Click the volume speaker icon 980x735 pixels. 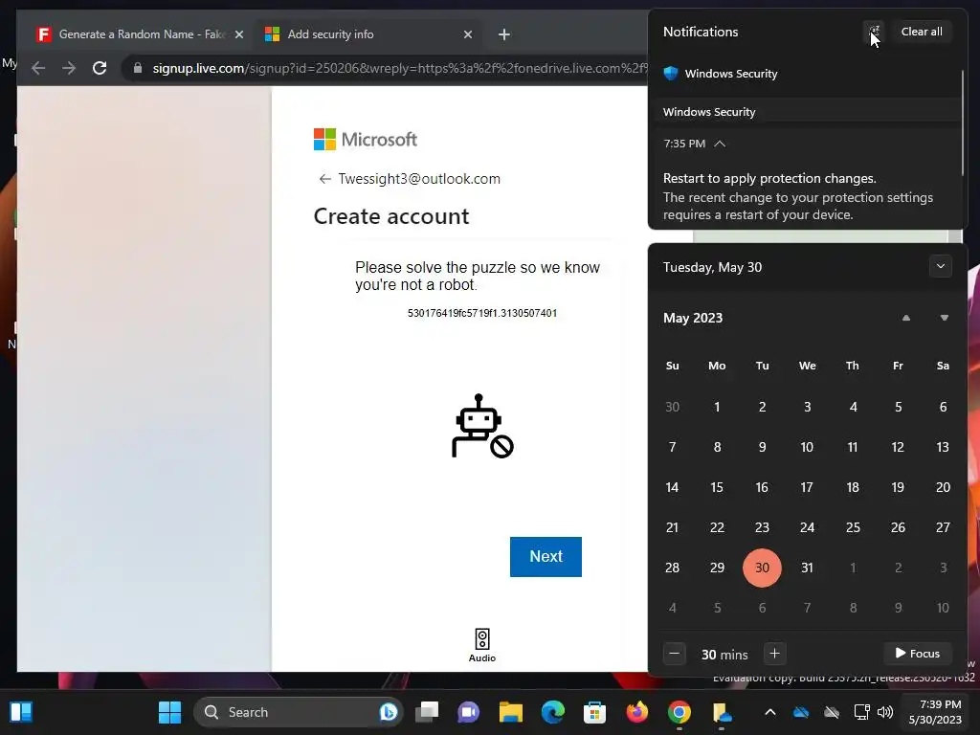pyautogui.click(x=885, y=712)
